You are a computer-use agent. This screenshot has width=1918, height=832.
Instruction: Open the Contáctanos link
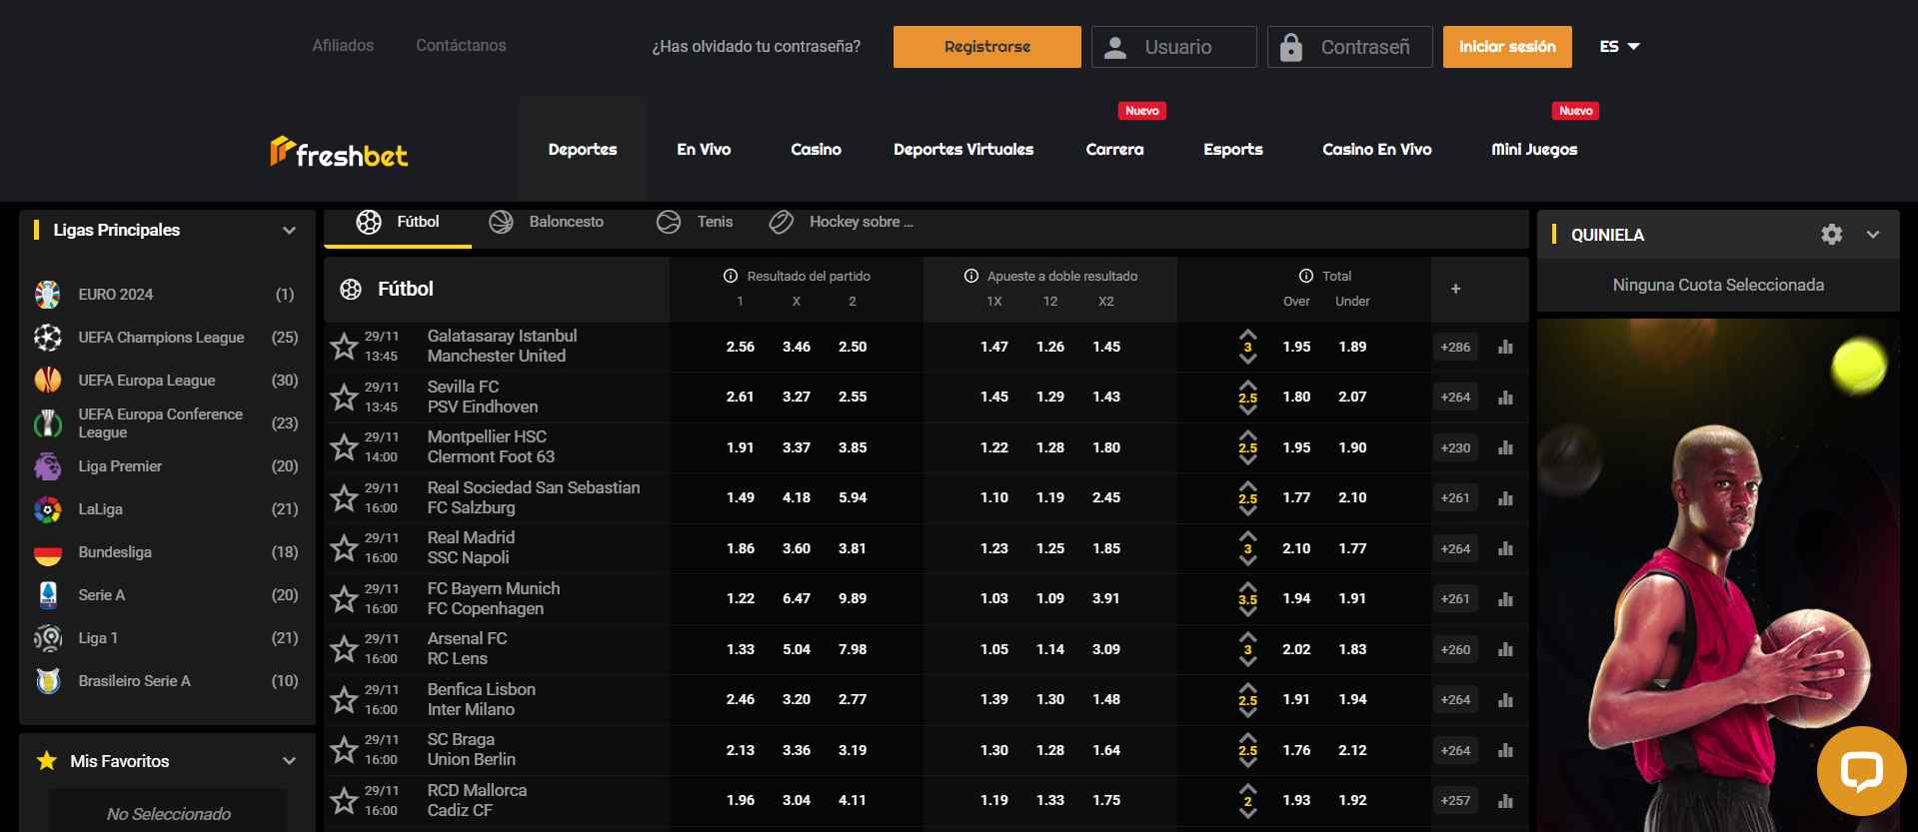click(461, 45)
